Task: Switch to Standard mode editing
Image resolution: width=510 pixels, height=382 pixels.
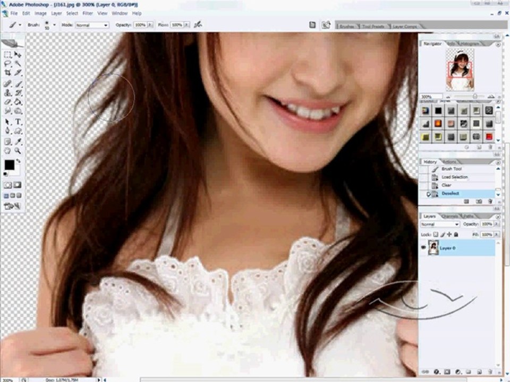Action: (x=7, y=185)
